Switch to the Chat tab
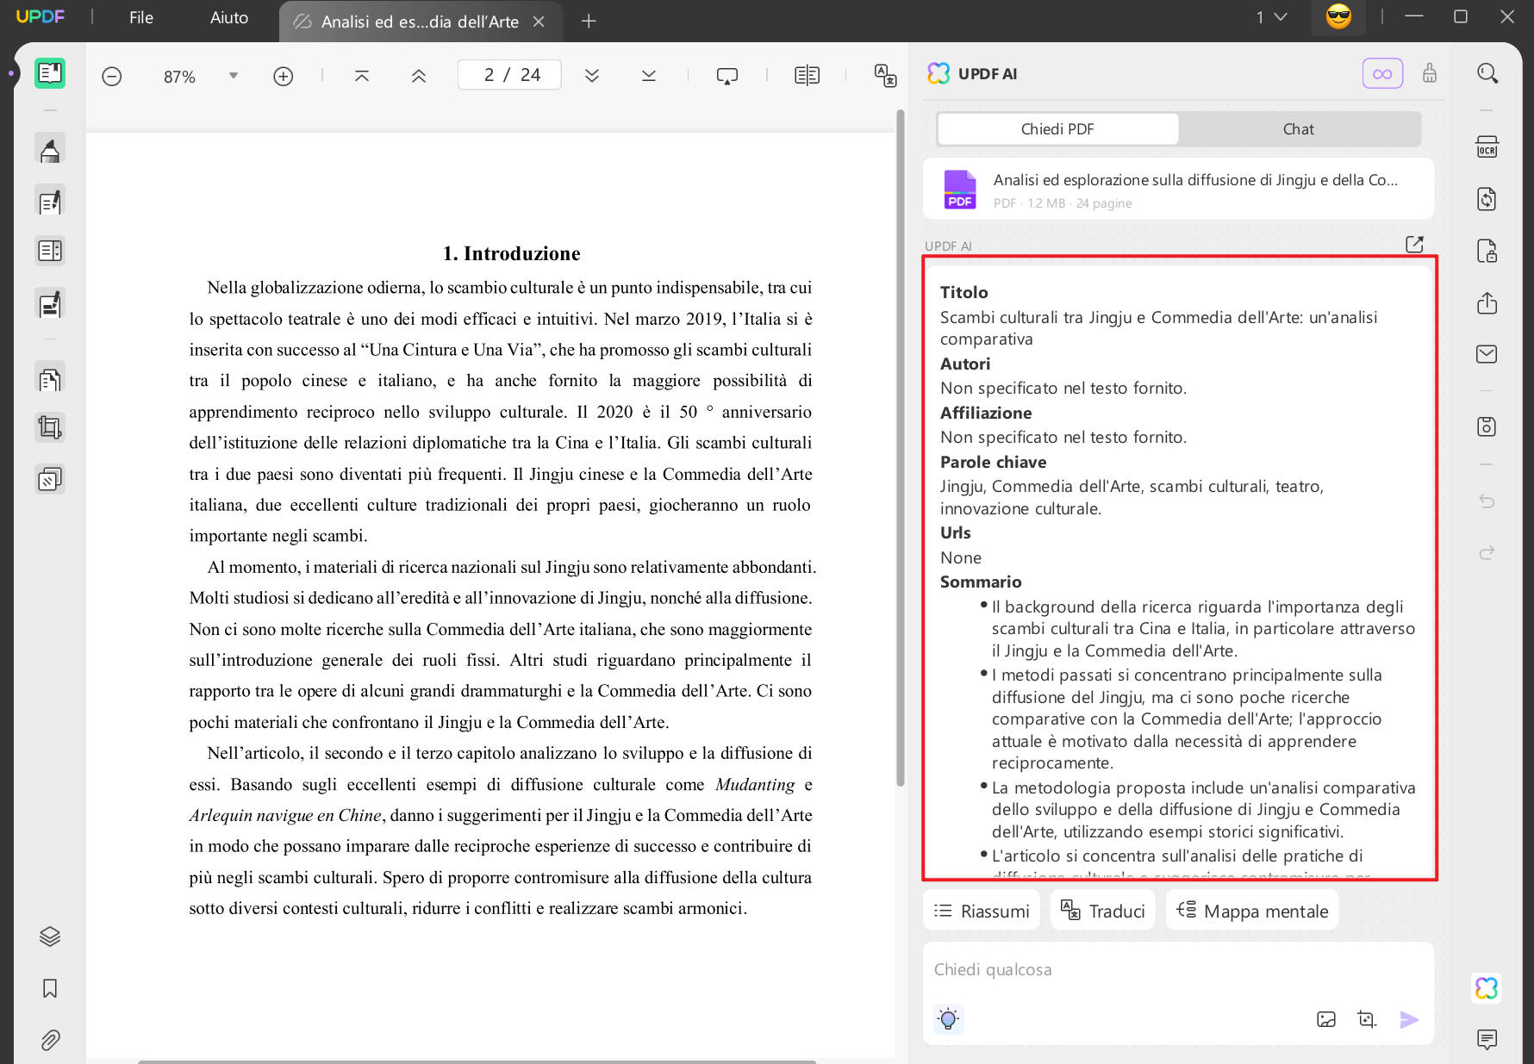The width and height of the screenshot is (1534, 1064). [1299, 129]
